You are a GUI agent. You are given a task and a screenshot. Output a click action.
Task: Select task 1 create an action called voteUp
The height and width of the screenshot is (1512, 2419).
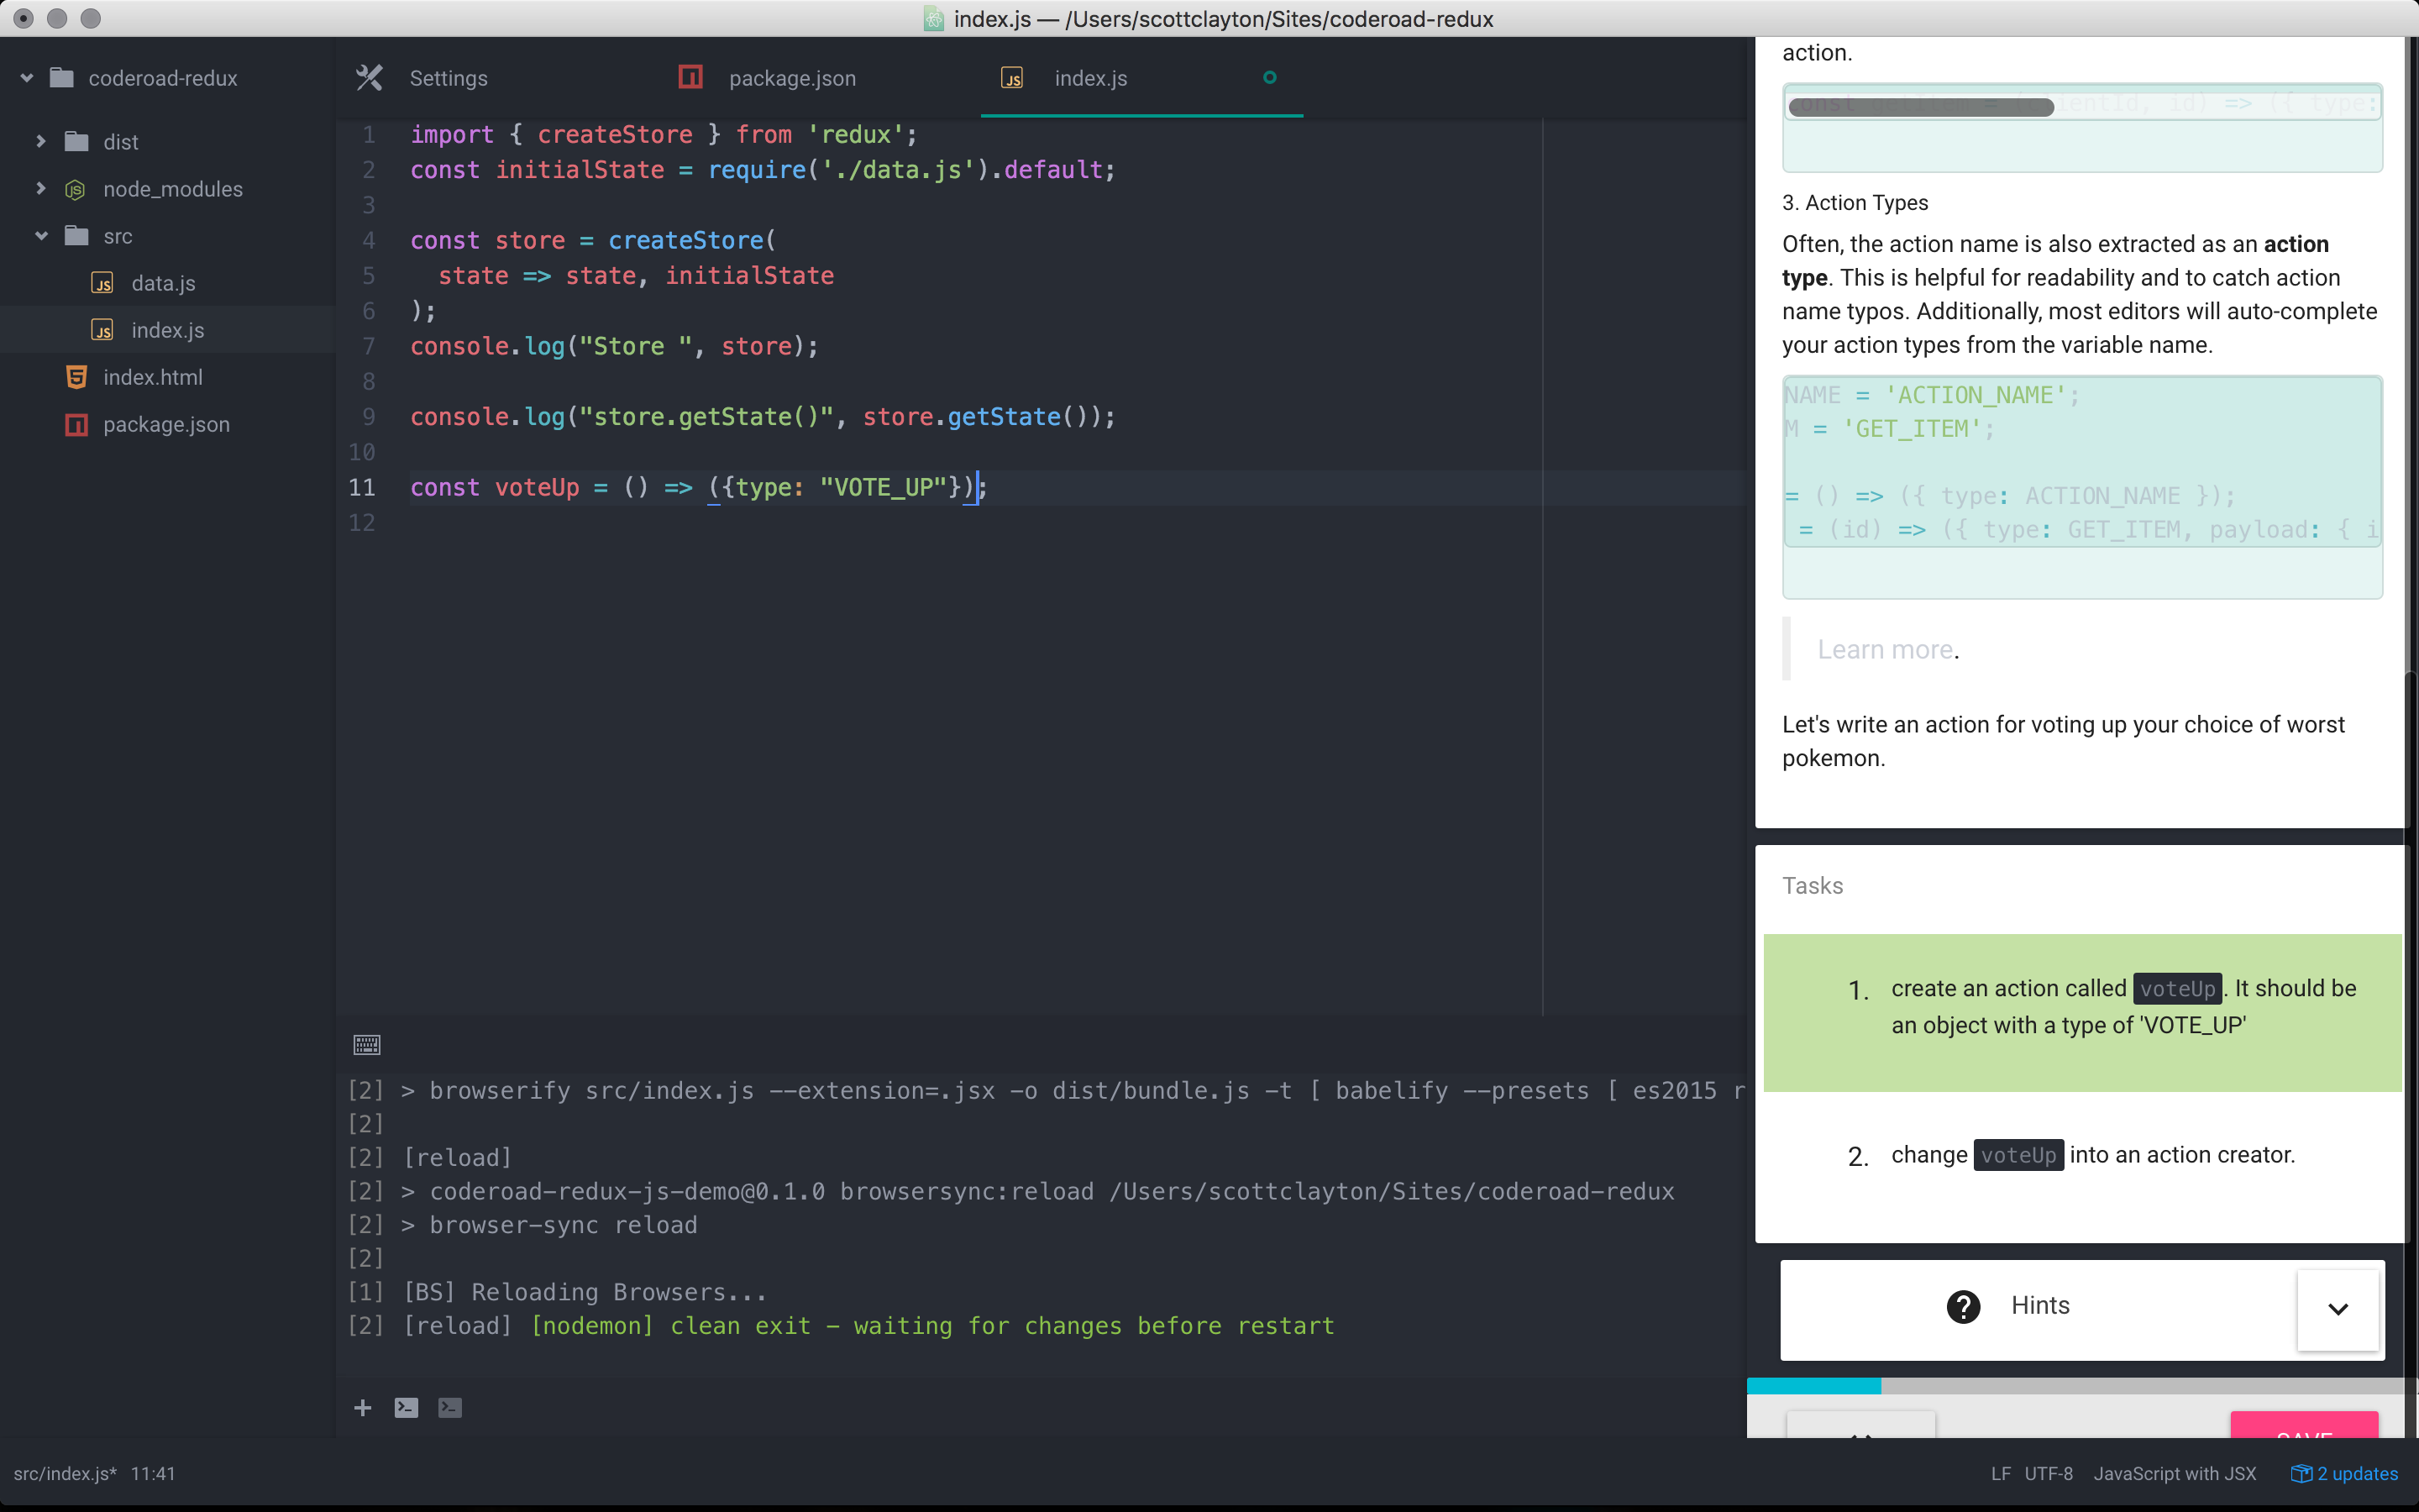[x=2082, y=1012]
